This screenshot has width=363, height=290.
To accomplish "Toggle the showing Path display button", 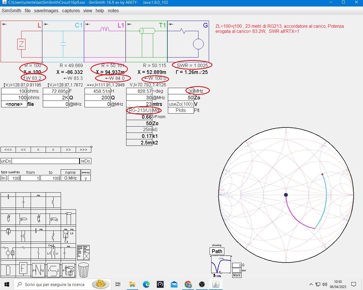I will tap(217, 251).
